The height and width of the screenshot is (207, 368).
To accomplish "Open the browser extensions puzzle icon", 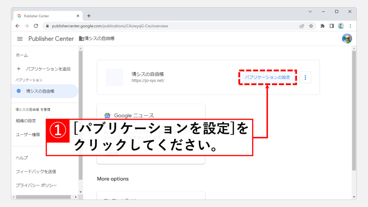I will click(322, 26).
